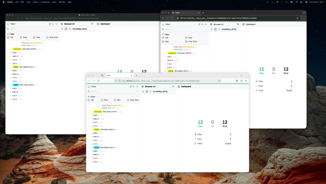326x184 pixels.
Task: Open the Firefox list-all-tabs dropdown arrow
Action: (x=241, y=75)
